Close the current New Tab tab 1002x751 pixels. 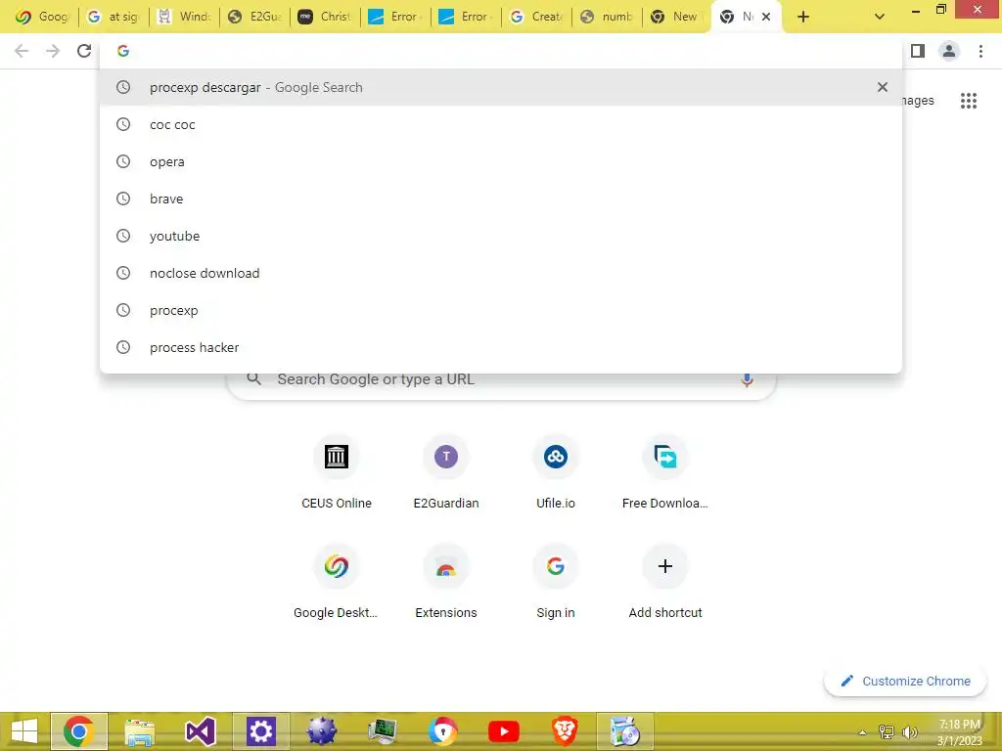766,17
